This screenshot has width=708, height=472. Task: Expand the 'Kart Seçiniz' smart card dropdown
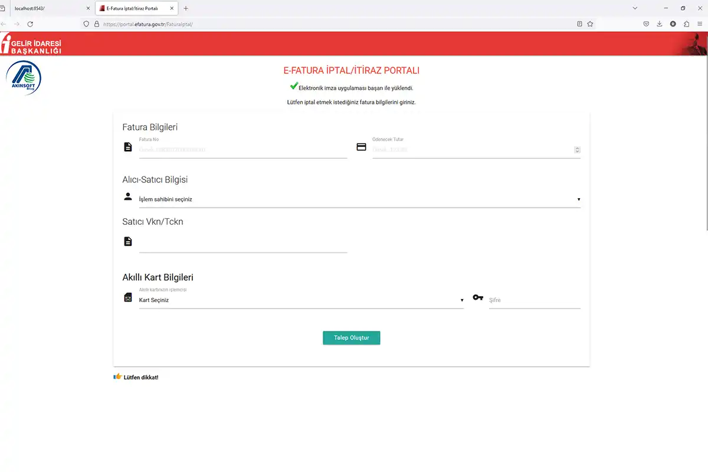[301, 300]
